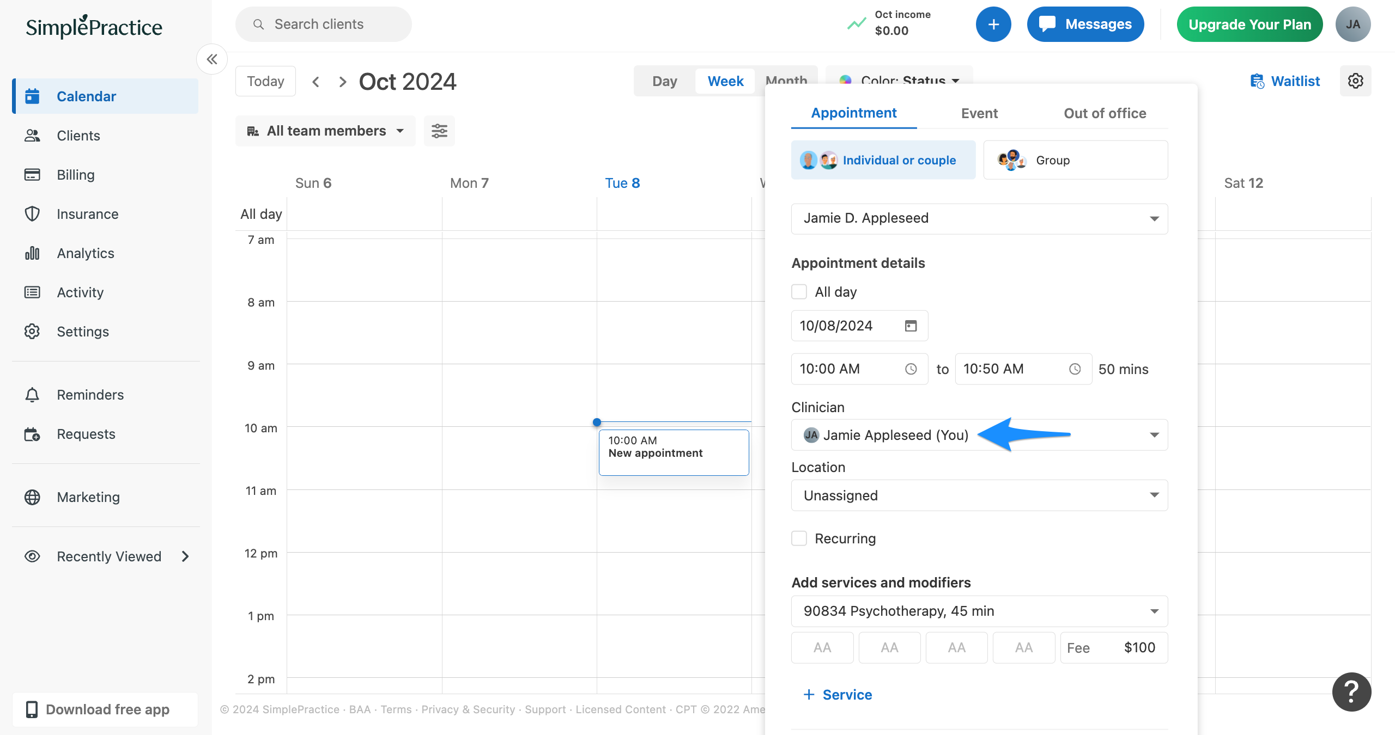
Task: Open the Analytics section from the sidebar
Action: [x=85, y=253]
